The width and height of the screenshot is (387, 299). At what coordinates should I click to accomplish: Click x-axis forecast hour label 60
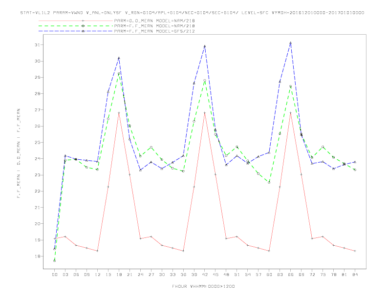point(269,275)
